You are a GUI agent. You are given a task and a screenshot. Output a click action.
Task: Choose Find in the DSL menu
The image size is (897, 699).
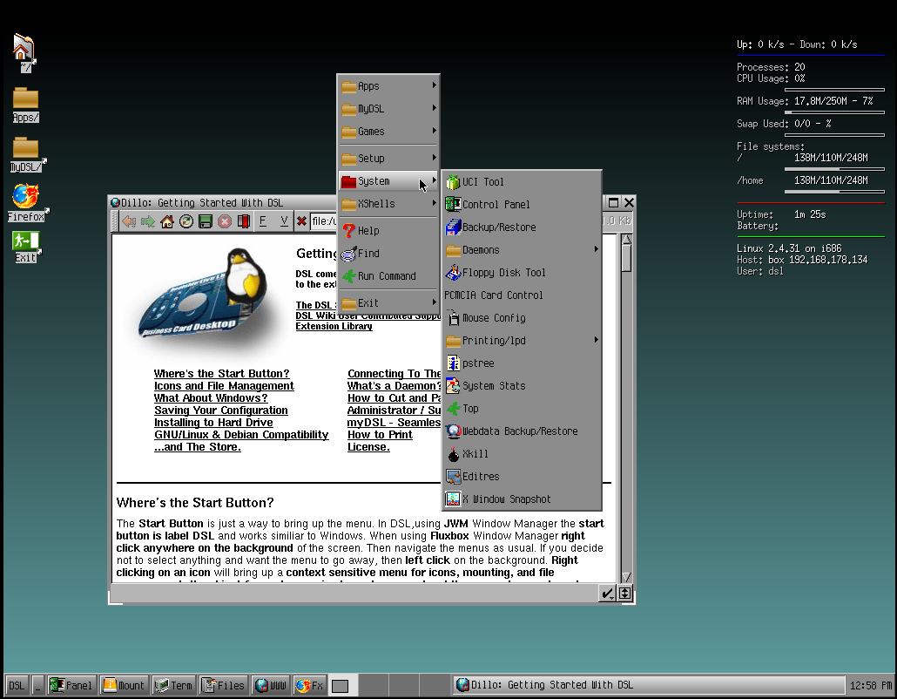[x=388, y=254]
